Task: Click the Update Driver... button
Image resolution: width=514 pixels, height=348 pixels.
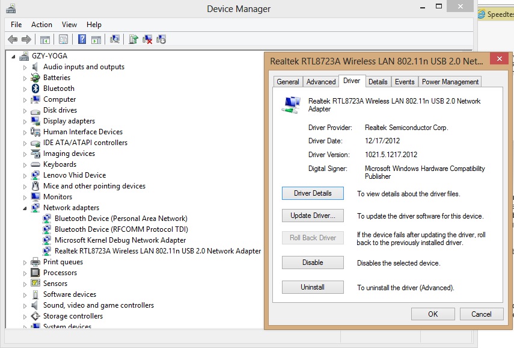Action: [313, 216]
